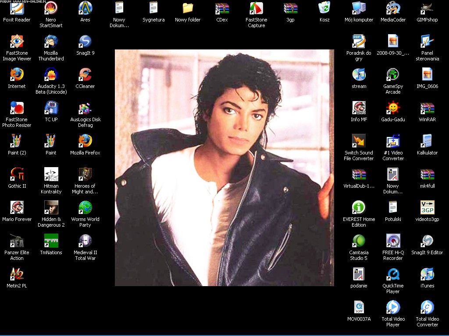Select the Poradnik do gry PDF icon
Viewport: 449px width, 336px height.
coord(359,42)
